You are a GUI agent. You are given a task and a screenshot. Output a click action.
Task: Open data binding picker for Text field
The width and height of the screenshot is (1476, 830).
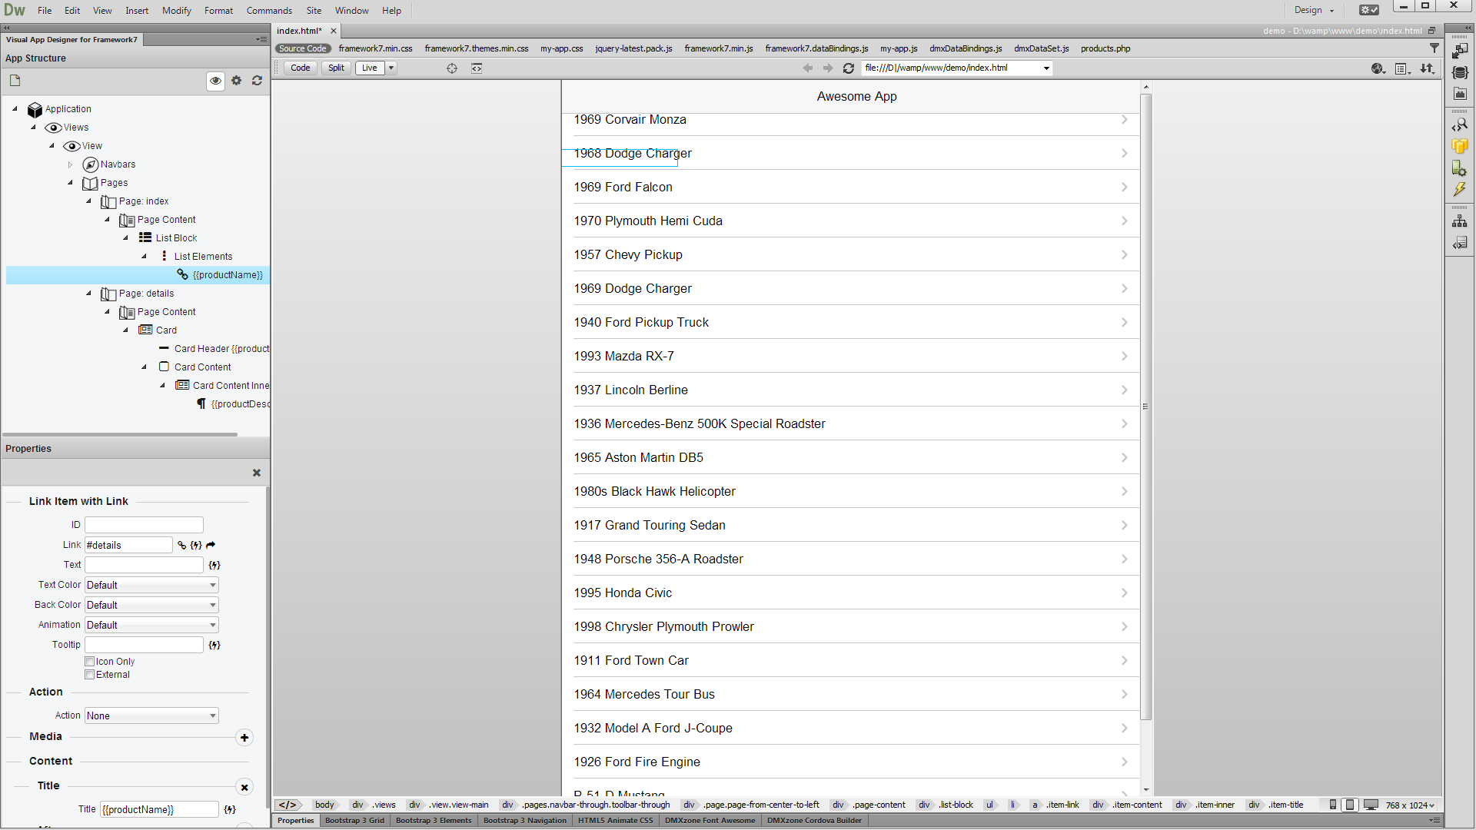pos(214,565)
